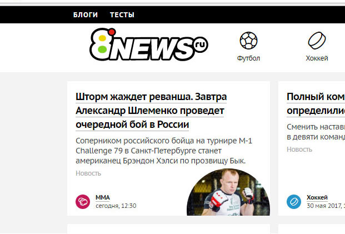Image resolution: width=345 pixels, height=234 pixels.
Task: Click 'Новость' tag in second card
Action: pos(299,150)
